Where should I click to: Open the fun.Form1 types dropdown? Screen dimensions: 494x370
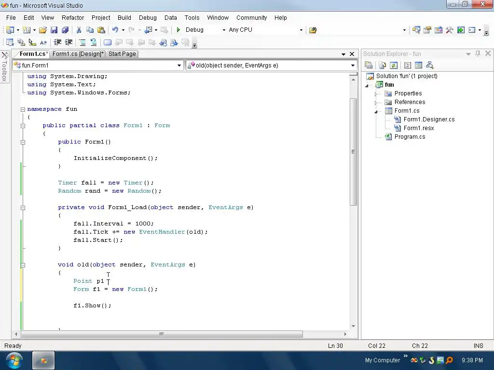click(x=179, y=66)
